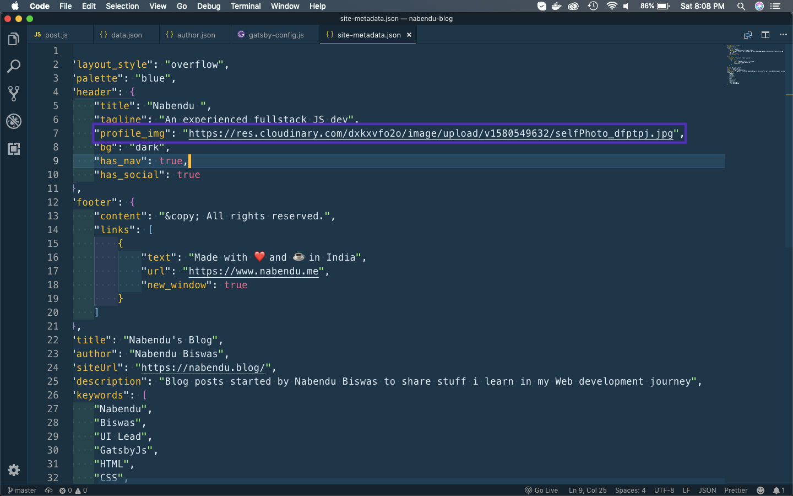Open the Explorer view in the activity bar
This screenshot has width=793, height=496.
(14, 39)
